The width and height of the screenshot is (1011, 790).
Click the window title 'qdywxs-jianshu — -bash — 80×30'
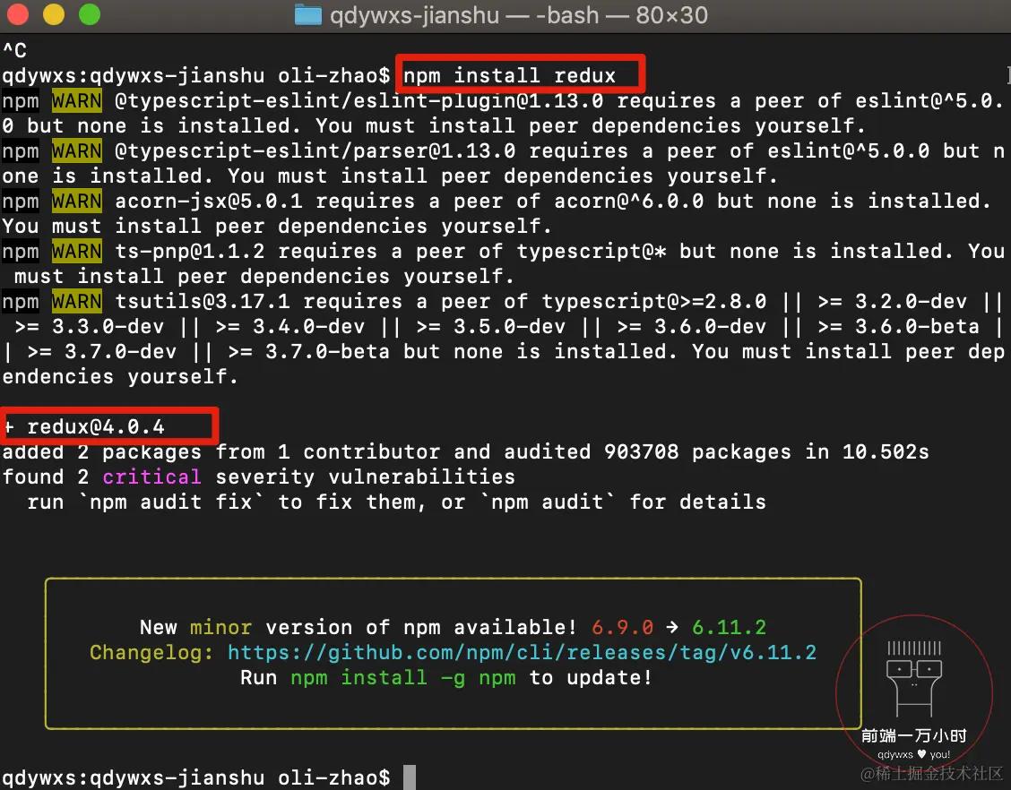point(518,15)
